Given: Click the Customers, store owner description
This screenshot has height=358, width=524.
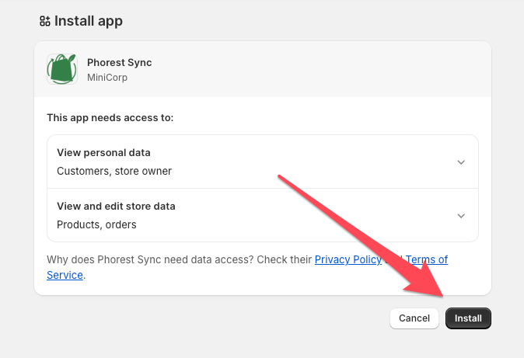Looking at the screenshot, I should tap(114, 171).
